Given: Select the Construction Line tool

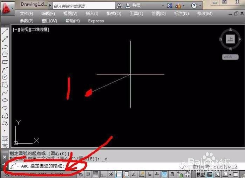Looking at the screenshot, I should point(5,39).
